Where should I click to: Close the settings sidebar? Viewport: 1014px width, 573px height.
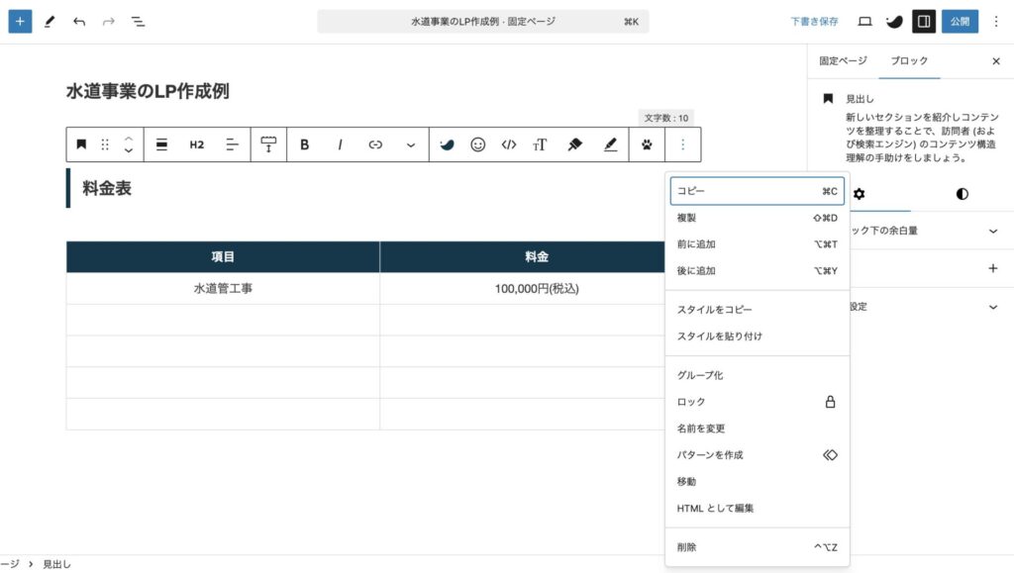point(996,61)
